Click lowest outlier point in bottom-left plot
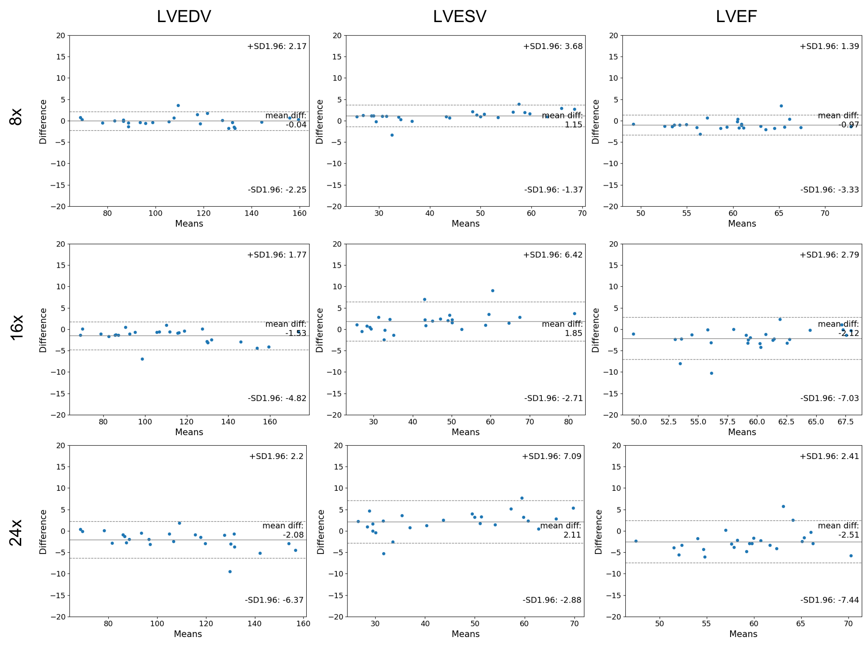The width and height of the screenshot is (868, 645). [x=230, y=572]
